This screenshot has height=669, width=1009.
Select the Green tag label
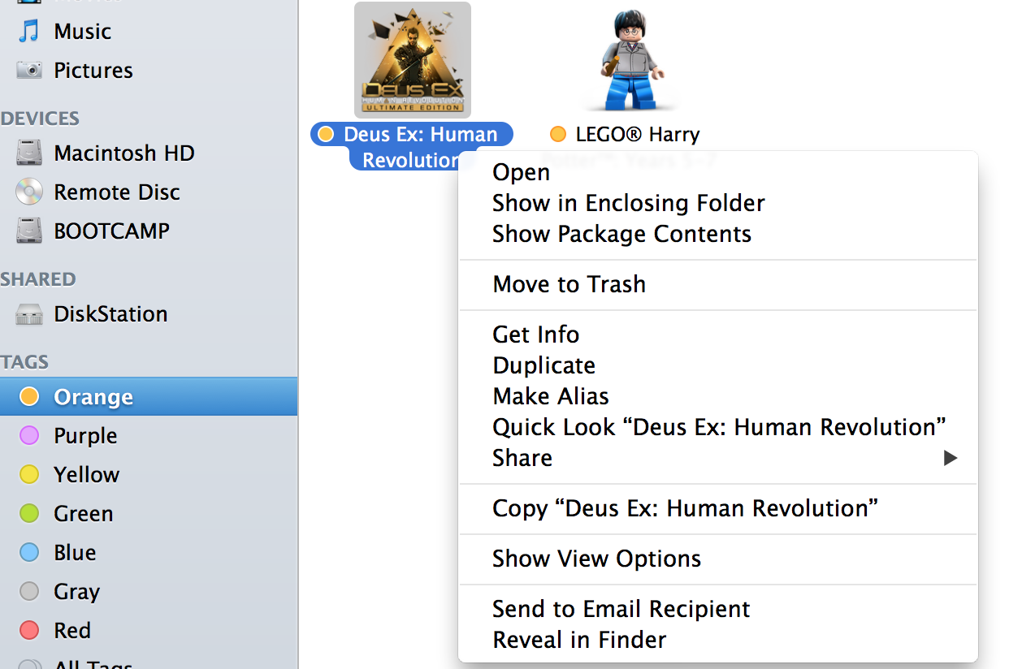click(x=83, y=514)
